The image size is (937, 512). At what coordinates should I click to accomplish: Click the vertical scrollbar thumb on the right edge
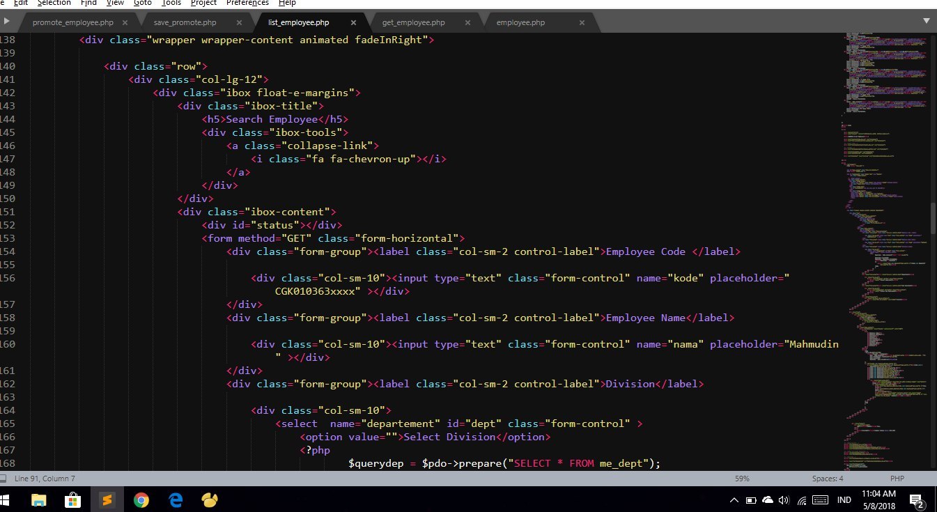933,218
